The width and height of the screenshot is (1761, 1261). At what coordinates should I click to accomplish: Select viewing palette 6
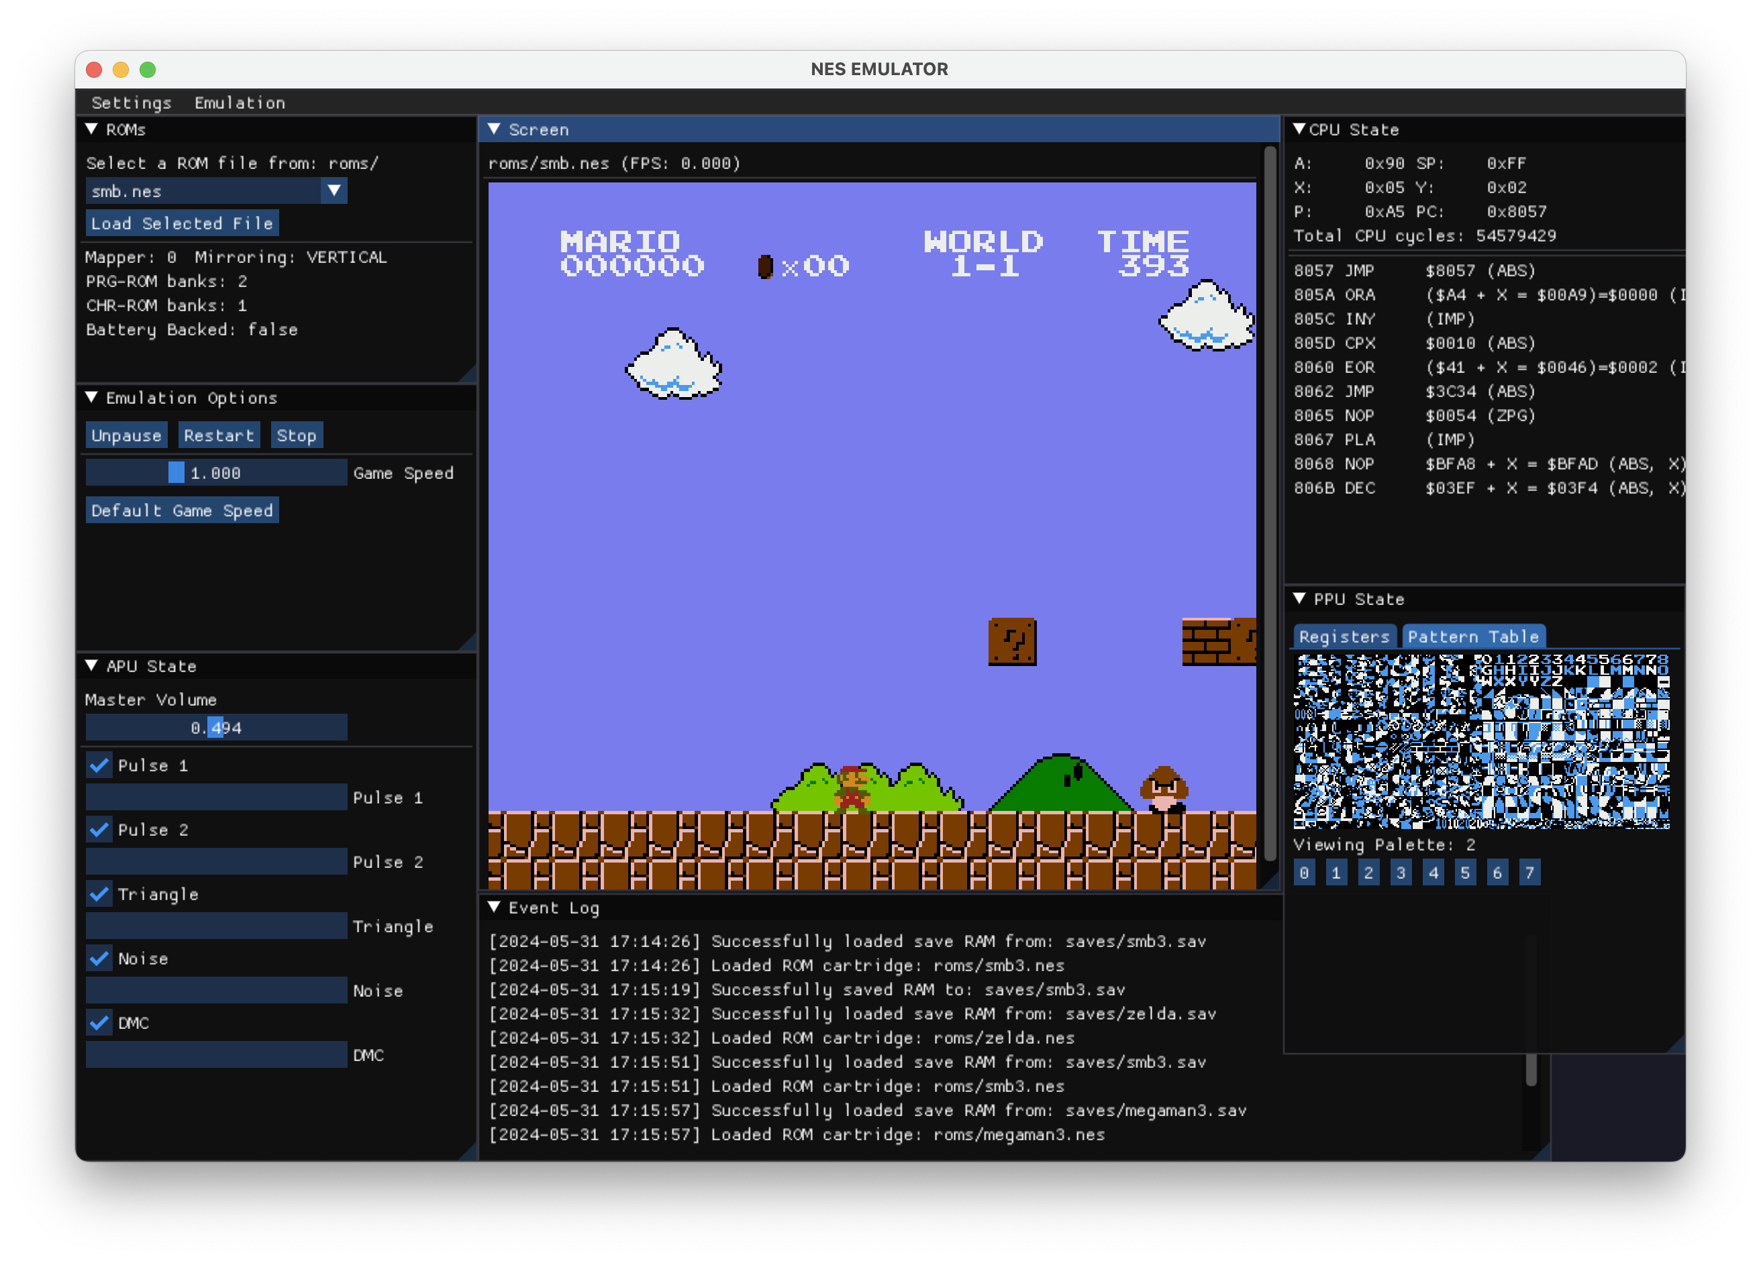(x=1498, y=873)
